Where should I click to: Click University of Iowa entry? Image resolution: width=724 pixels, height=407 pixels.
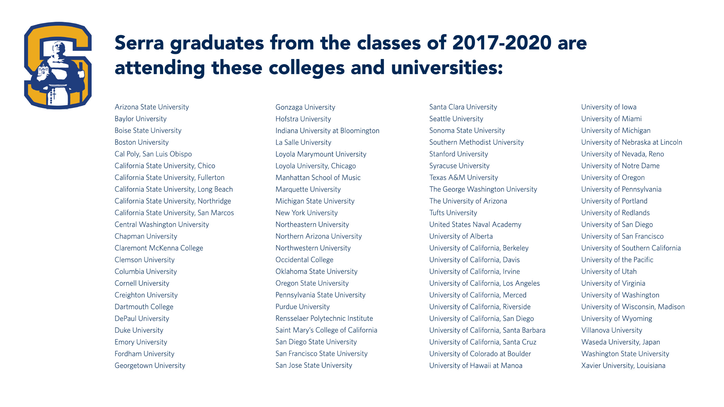click(x=609, y=107)
